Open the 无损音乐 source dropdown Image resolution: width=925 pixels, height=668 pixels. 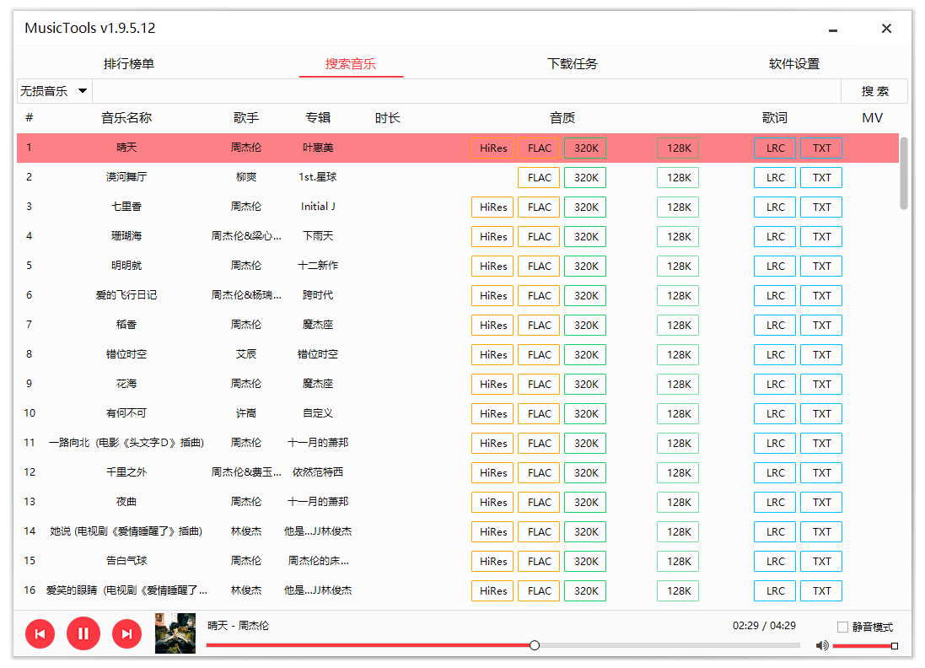pyautogui.click(x=55, y=91)
